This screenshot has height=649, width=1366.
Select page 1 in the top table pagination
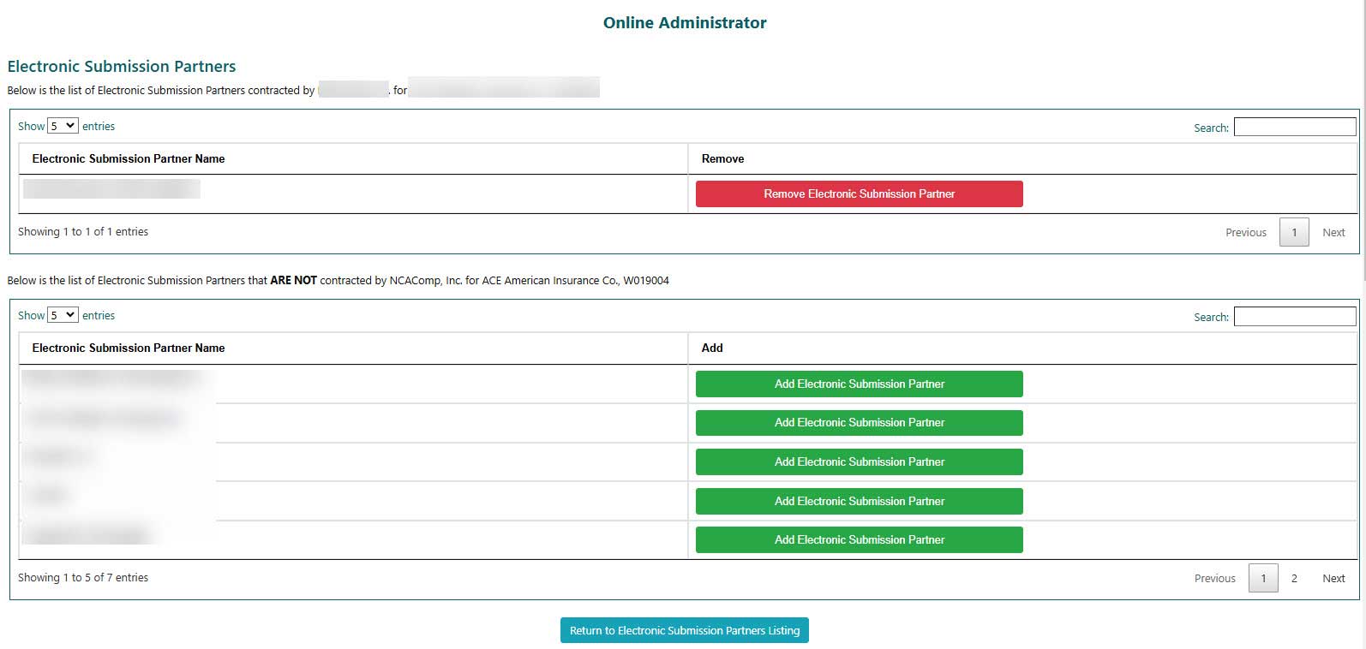coord(1294,232)
